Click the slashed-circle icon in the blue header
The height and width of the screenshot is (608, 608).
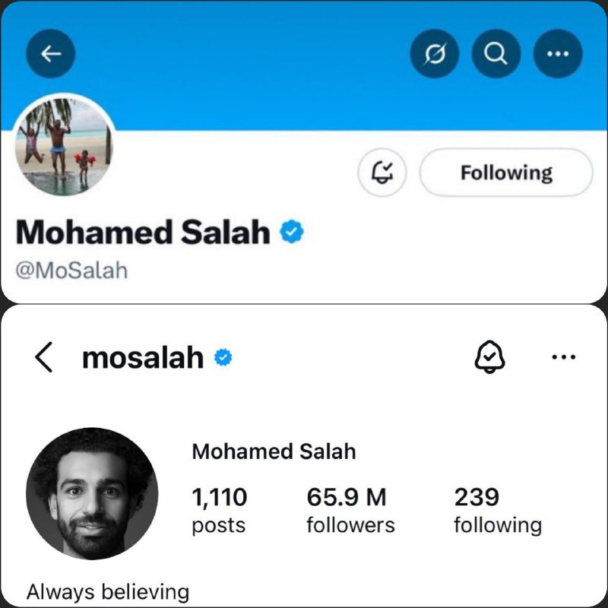[x=434, y=54]
